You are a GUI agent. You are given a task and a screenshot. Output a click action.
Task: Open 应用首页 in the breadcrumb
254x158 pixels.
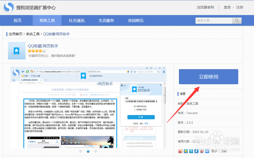click(15, 34)
